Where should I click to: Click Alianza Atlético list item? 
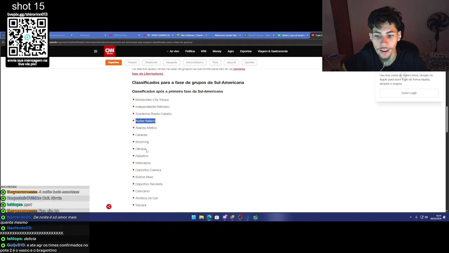[146, 128]
